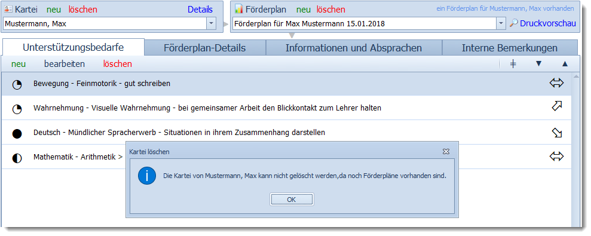This screenshot has height=236, width=591.
Task: Open the Förderplan dropdown arrow
Action: [501, 23]
